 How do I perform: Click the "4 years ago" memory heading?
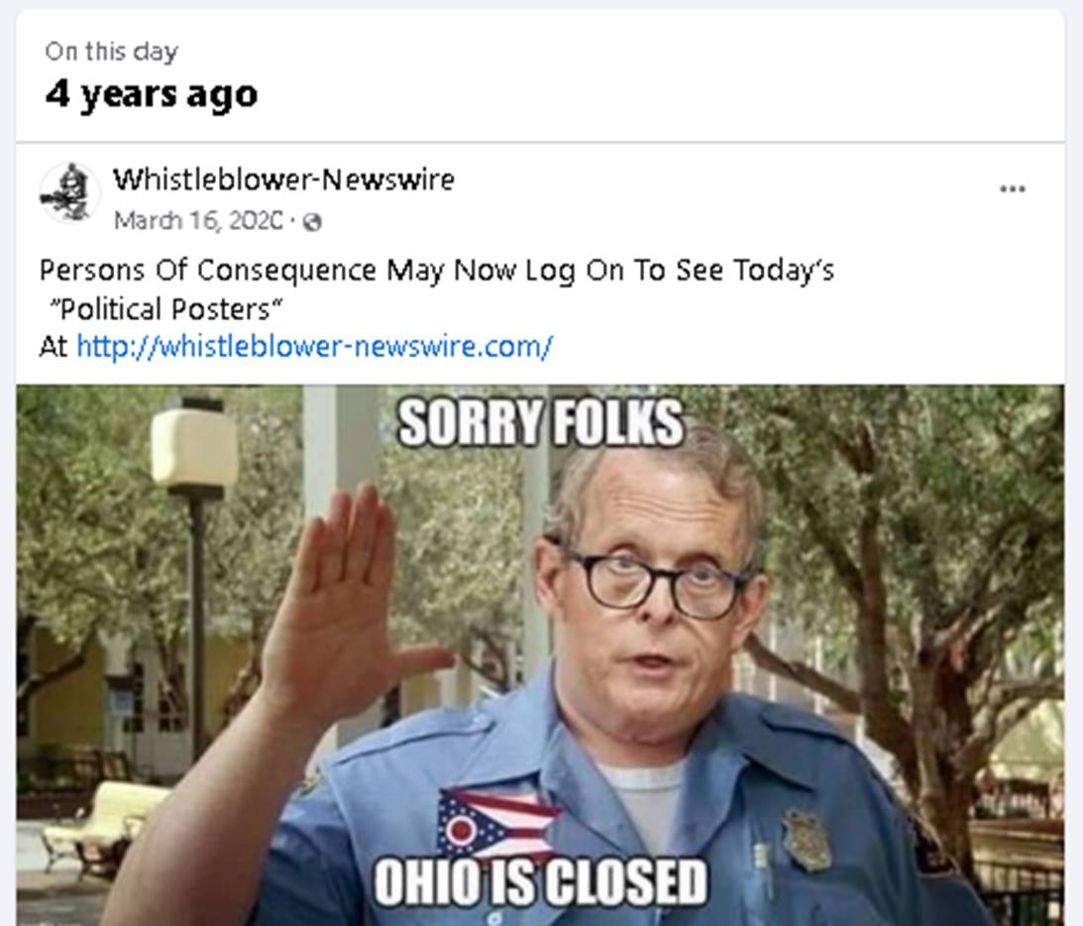pos(152,94)
